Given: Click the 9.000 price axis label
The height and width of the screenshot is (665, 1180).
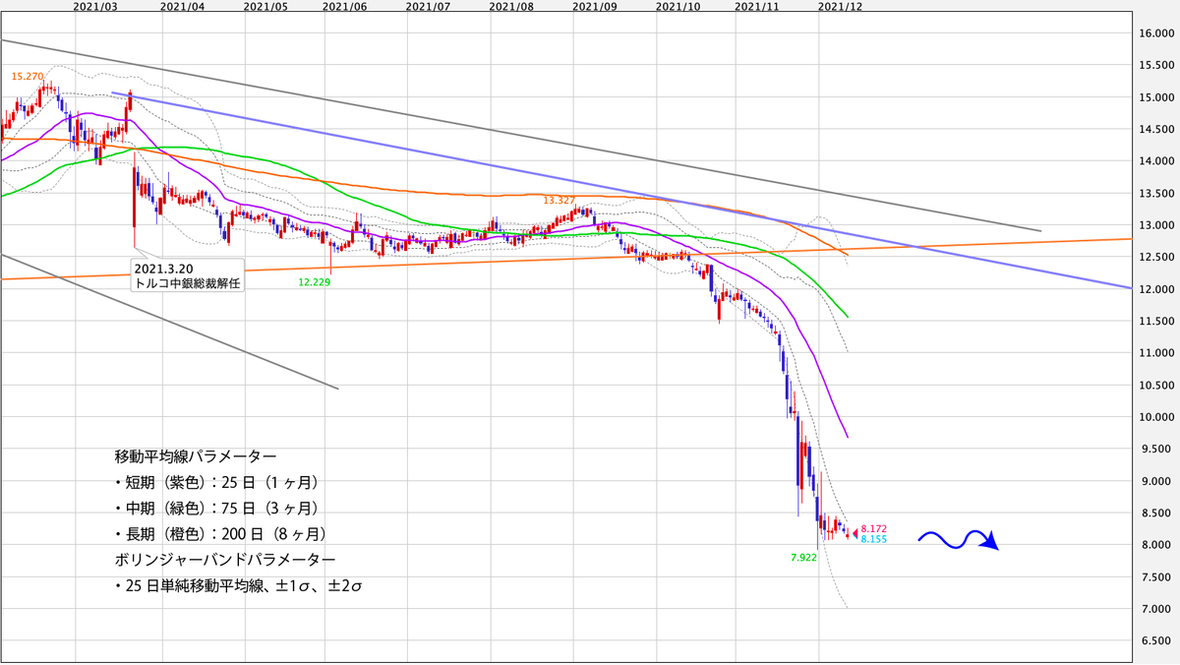Looking at the screenshot, I should (x=1158, y=481).
